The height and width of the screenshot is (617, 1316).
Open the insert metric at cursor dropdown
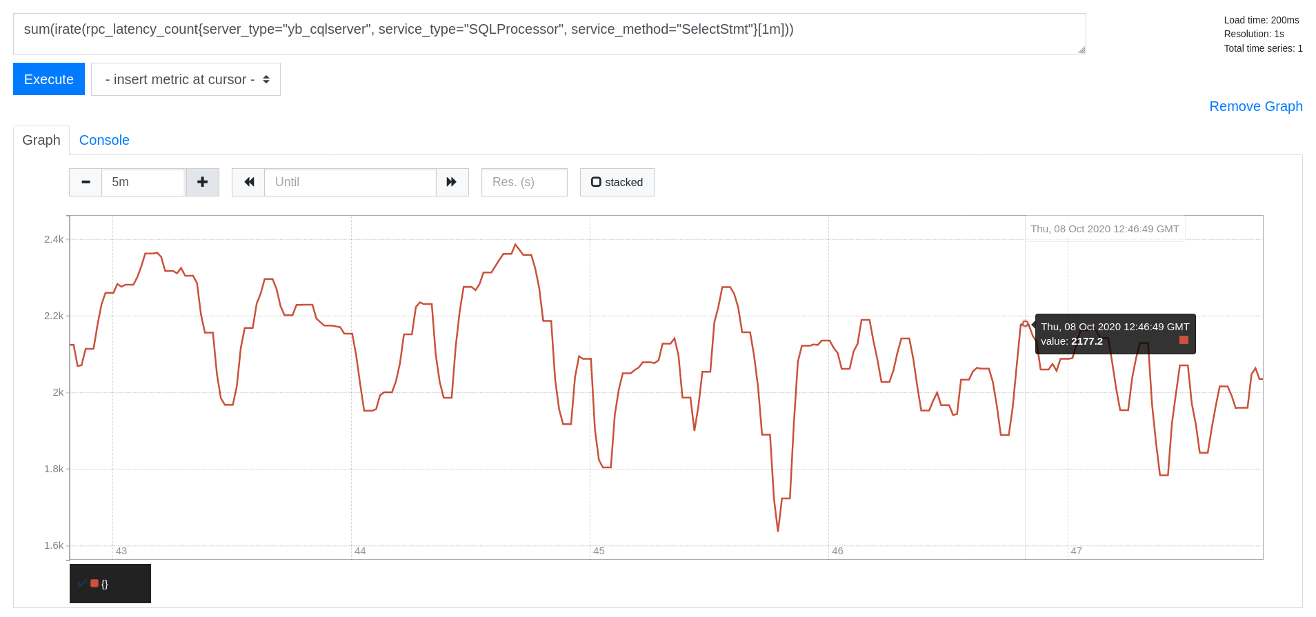(185, 79)
